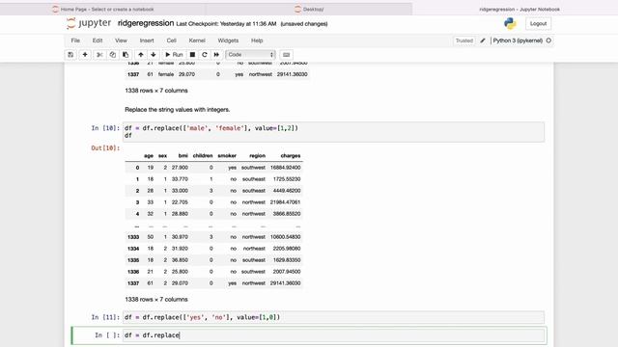618x347 pixels.
Task: Click charges value 1725.55230
Action: click(287, 179)
